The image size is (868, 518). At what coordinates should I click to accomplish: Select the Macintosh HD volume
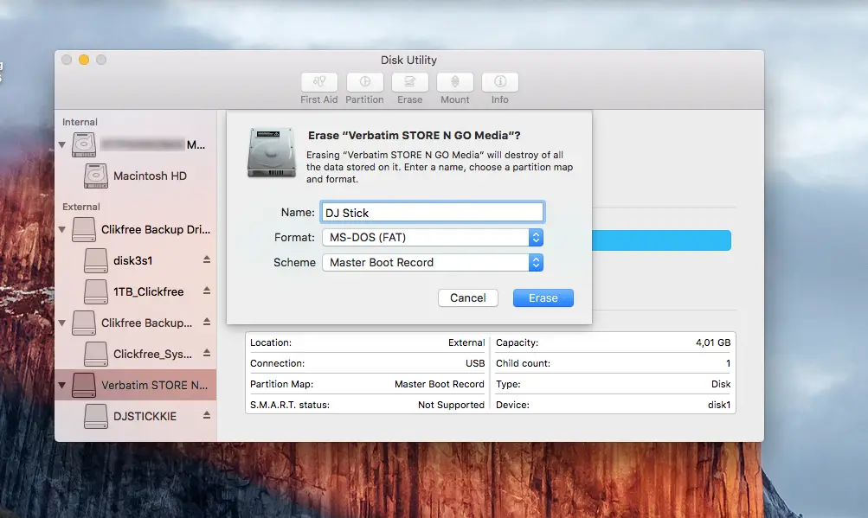click(x=135, y=176)
